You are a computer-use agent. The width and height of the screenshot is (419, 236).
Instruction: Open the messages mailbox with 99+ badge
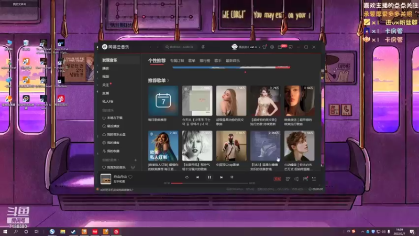pyautogui.click(x=280, y=47)
